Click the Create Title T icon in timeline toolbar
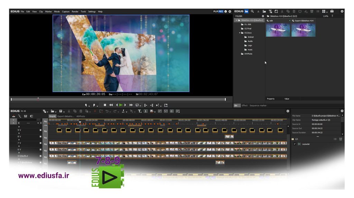The height and width of the screenshot is (198, 354). 140,111
